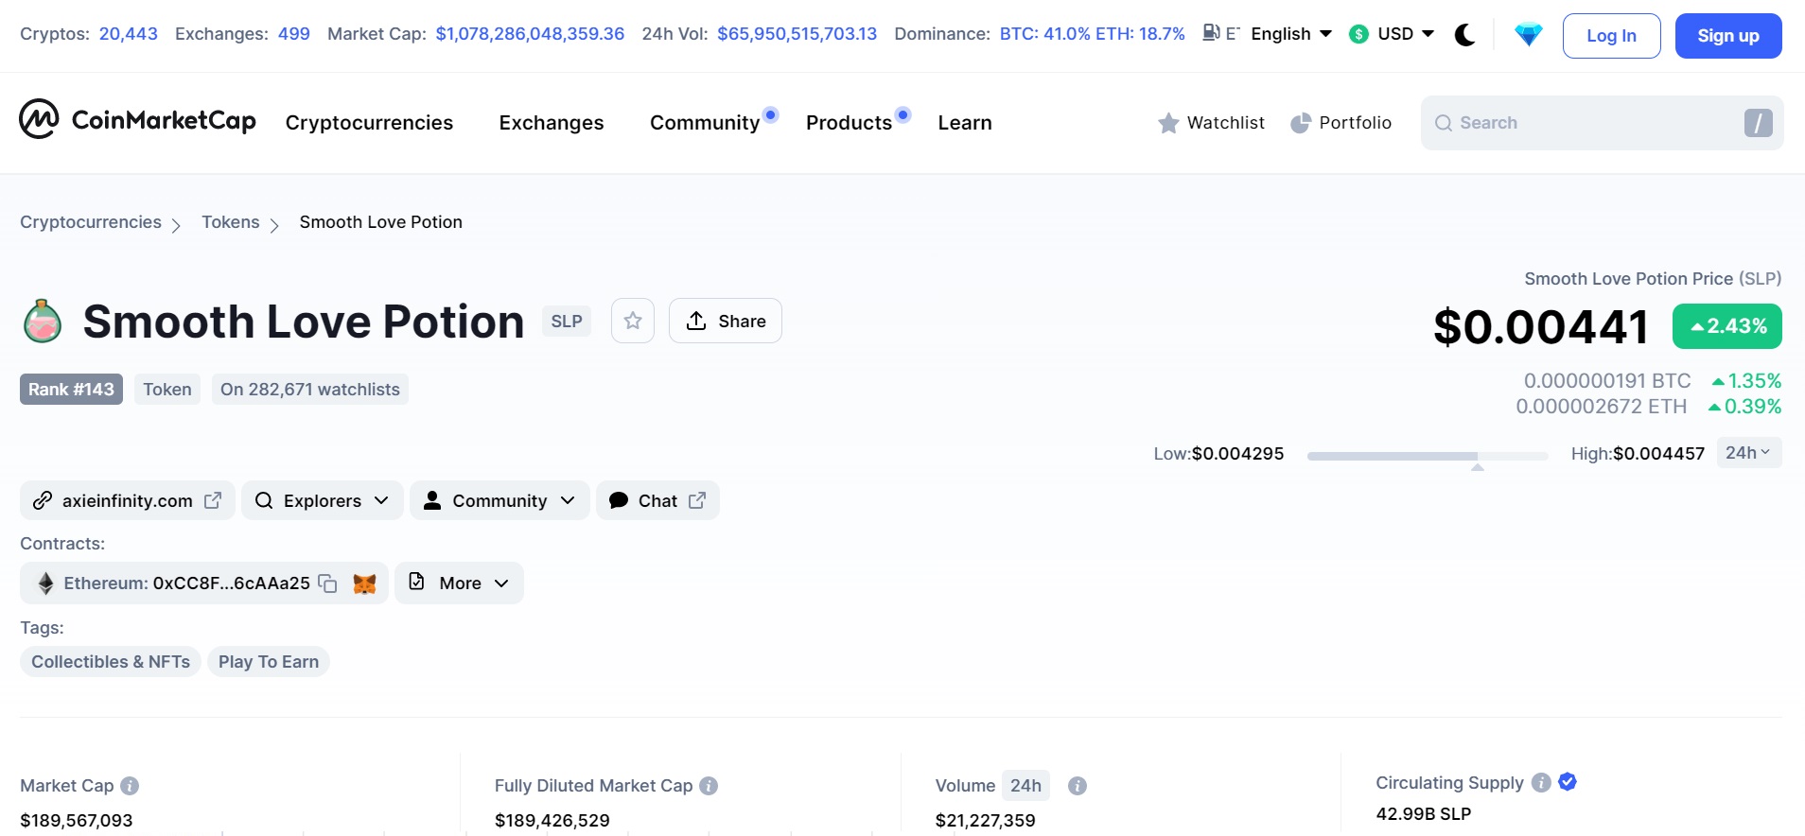
Task: Click the Rank #143 badge
Action: (x=71, y=390)
